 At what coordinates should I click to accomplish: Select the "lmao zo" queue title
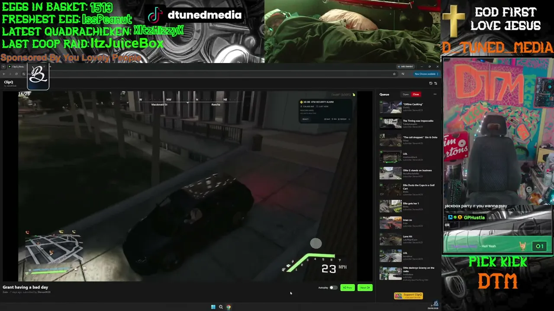coord(407,220)
